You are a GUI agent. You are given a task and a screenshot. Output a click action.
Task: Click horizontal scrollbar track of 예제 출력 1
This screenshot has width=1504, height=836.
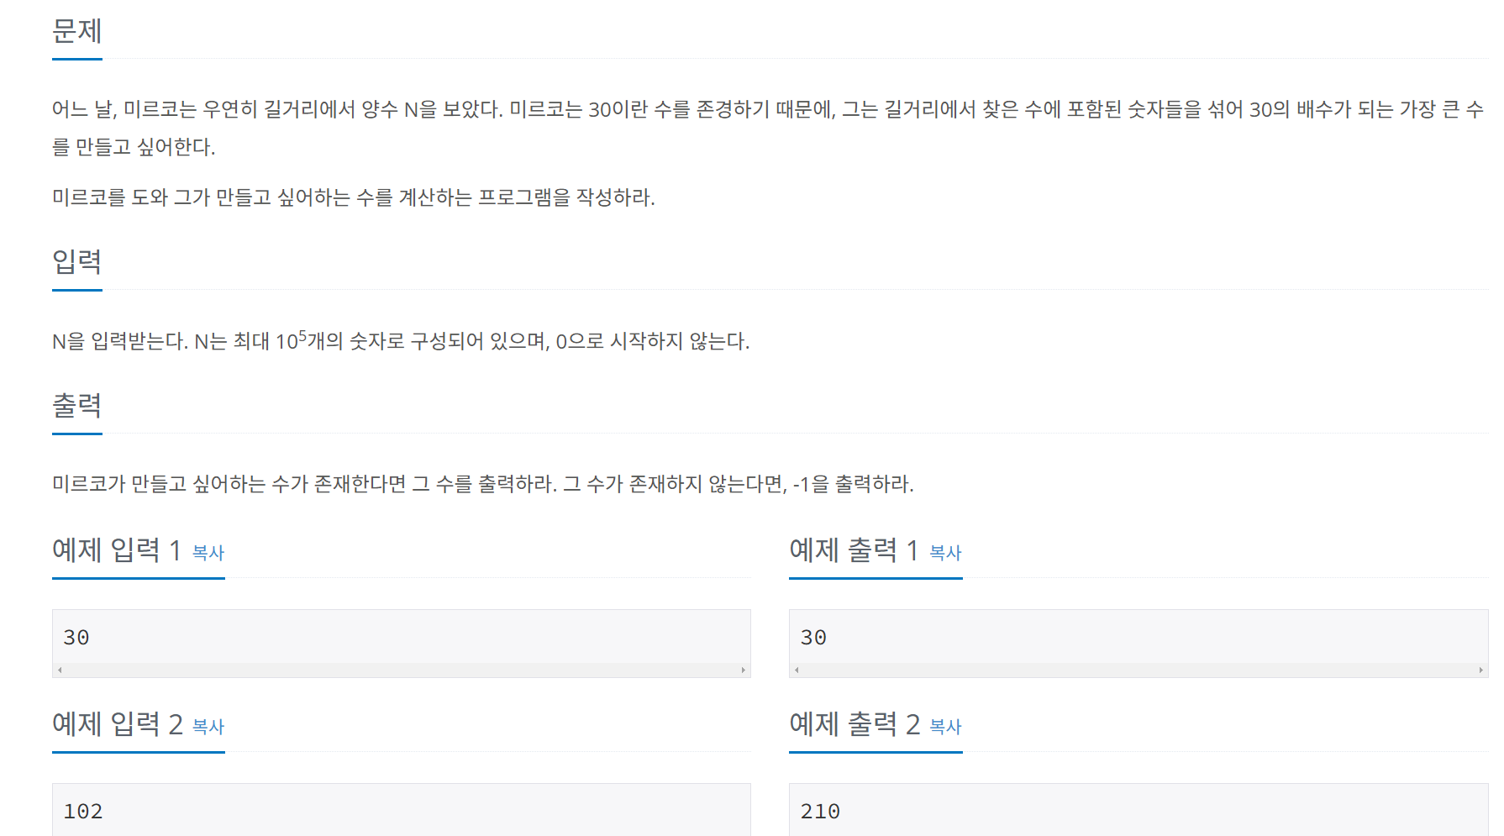tap(1139, 670)
